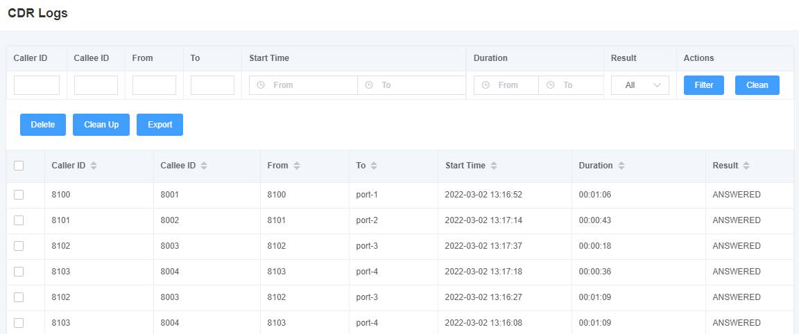This screenshot has width=799, height=334.
Task: Click callee cell 8001
Action: coord(170,195)
